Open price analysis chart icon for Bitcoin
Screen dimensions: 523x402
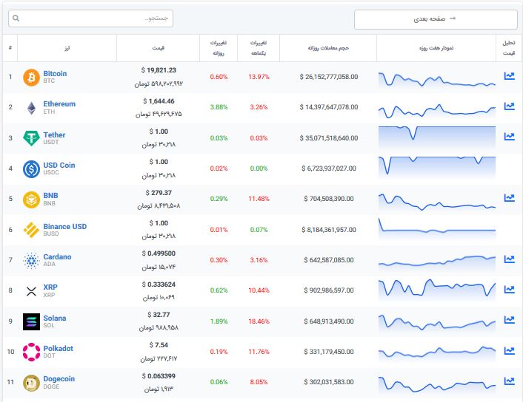tap(509, 76)
